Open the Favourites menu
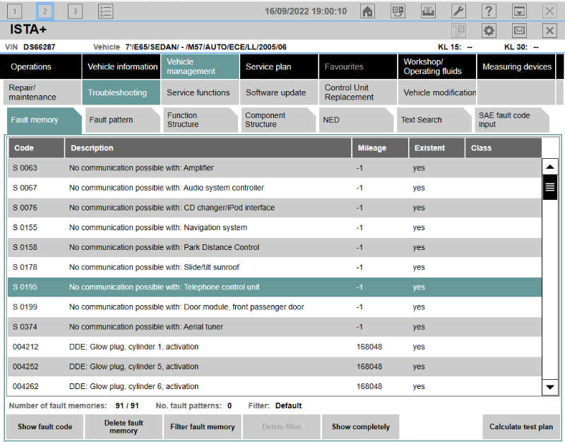Viewport: 565px width, 442px height. [358, 66]
